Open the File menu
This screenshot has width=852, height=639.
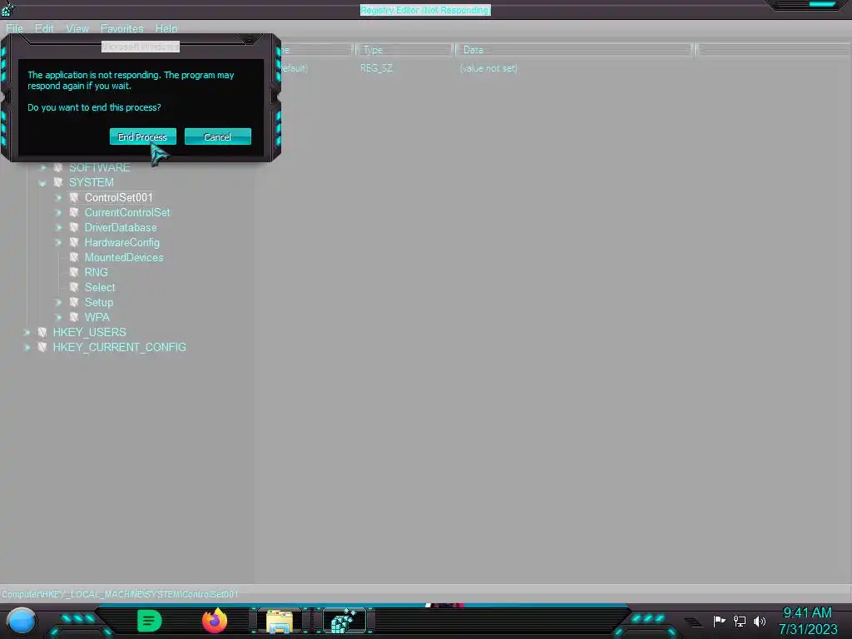pos(15,28)
